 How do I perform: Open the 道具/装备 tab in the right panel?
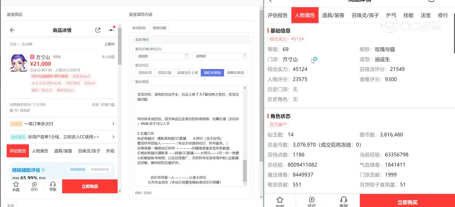tap(333, 15)
